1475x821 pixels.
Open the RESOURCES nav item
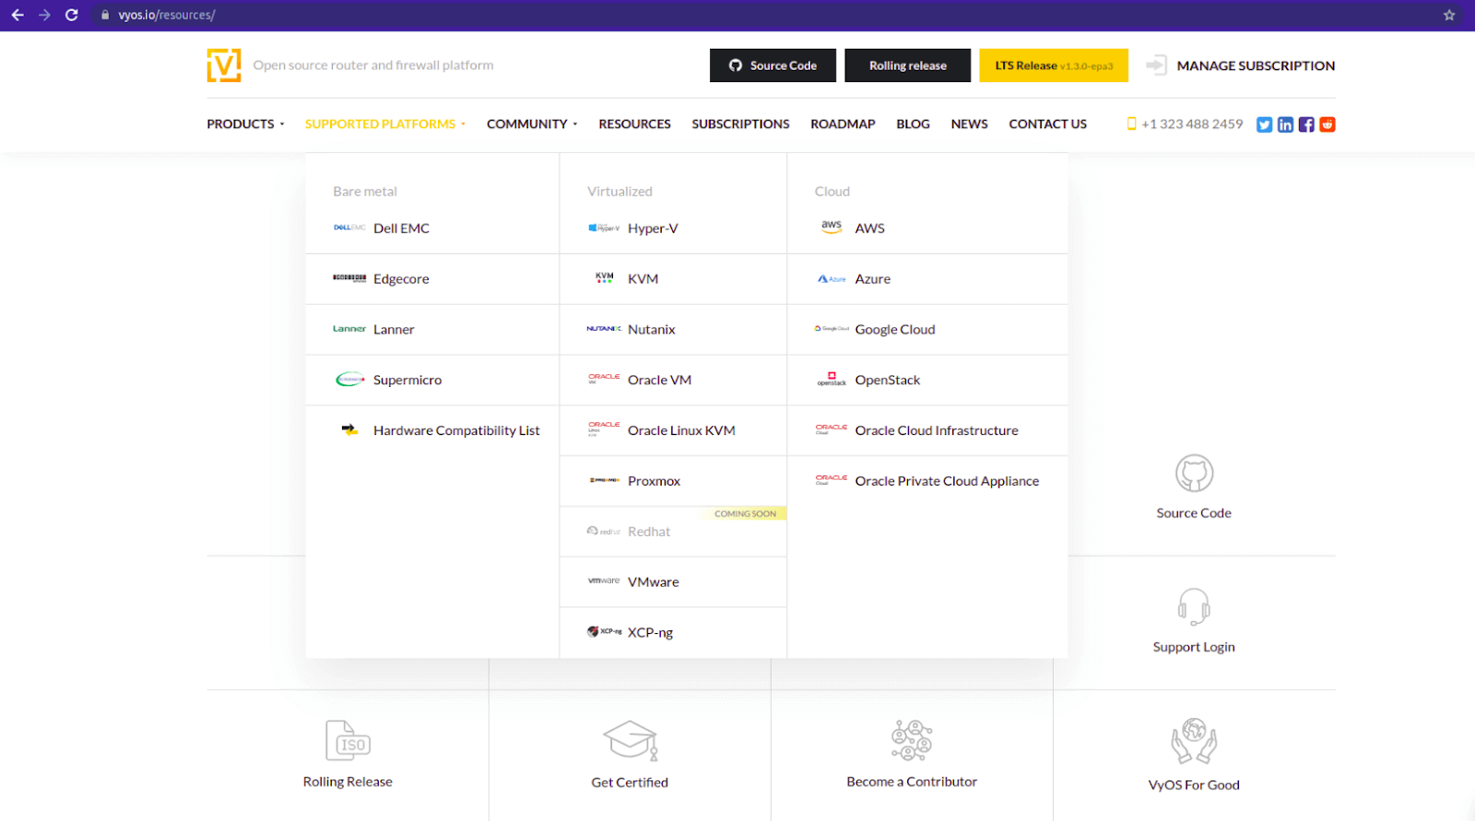point(634,124)
